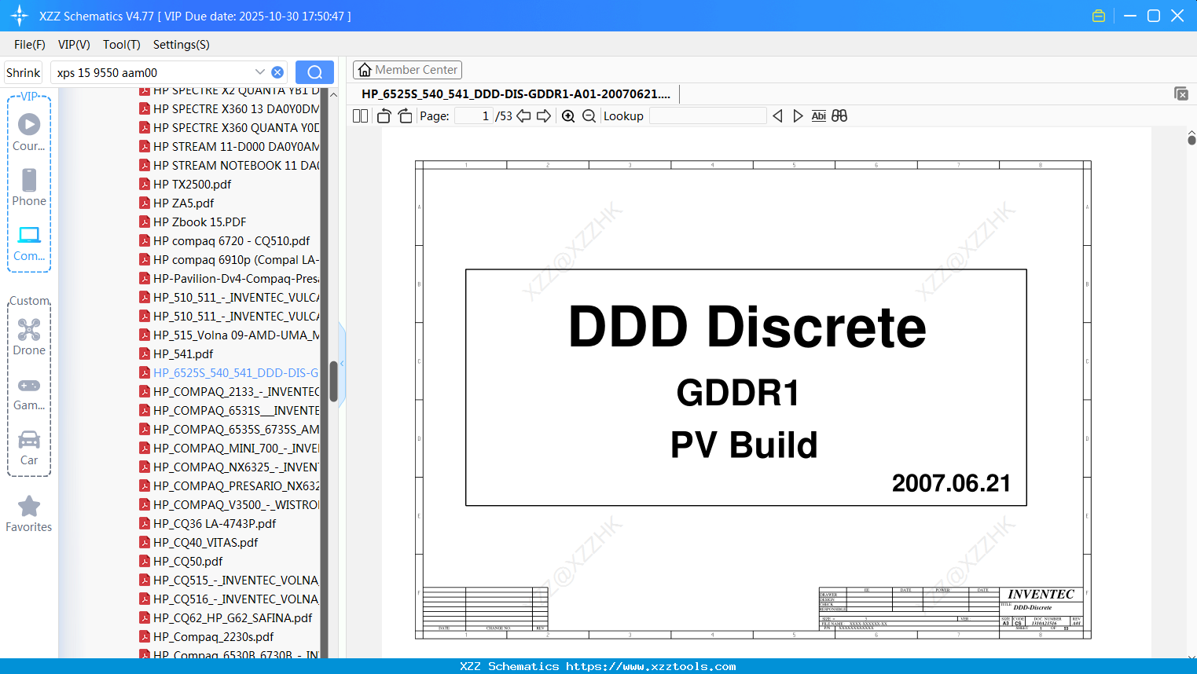Viewport: 1197px width, 674px height.
Task: Select the Computer sidebar category
Action: (x=29, y=243)
